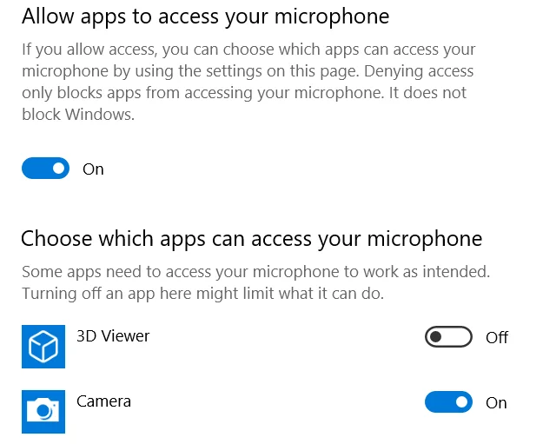The width and height of the screenshot is (543, 444).
Task: Click the "On" label beside the main toggle
Action: coord(93,169)
